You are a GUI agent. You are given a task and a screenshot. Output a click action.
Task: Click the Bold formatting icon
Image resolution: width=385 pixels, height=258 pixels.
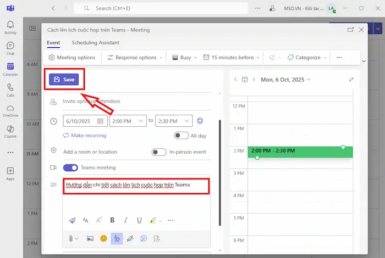pos(112,220)
